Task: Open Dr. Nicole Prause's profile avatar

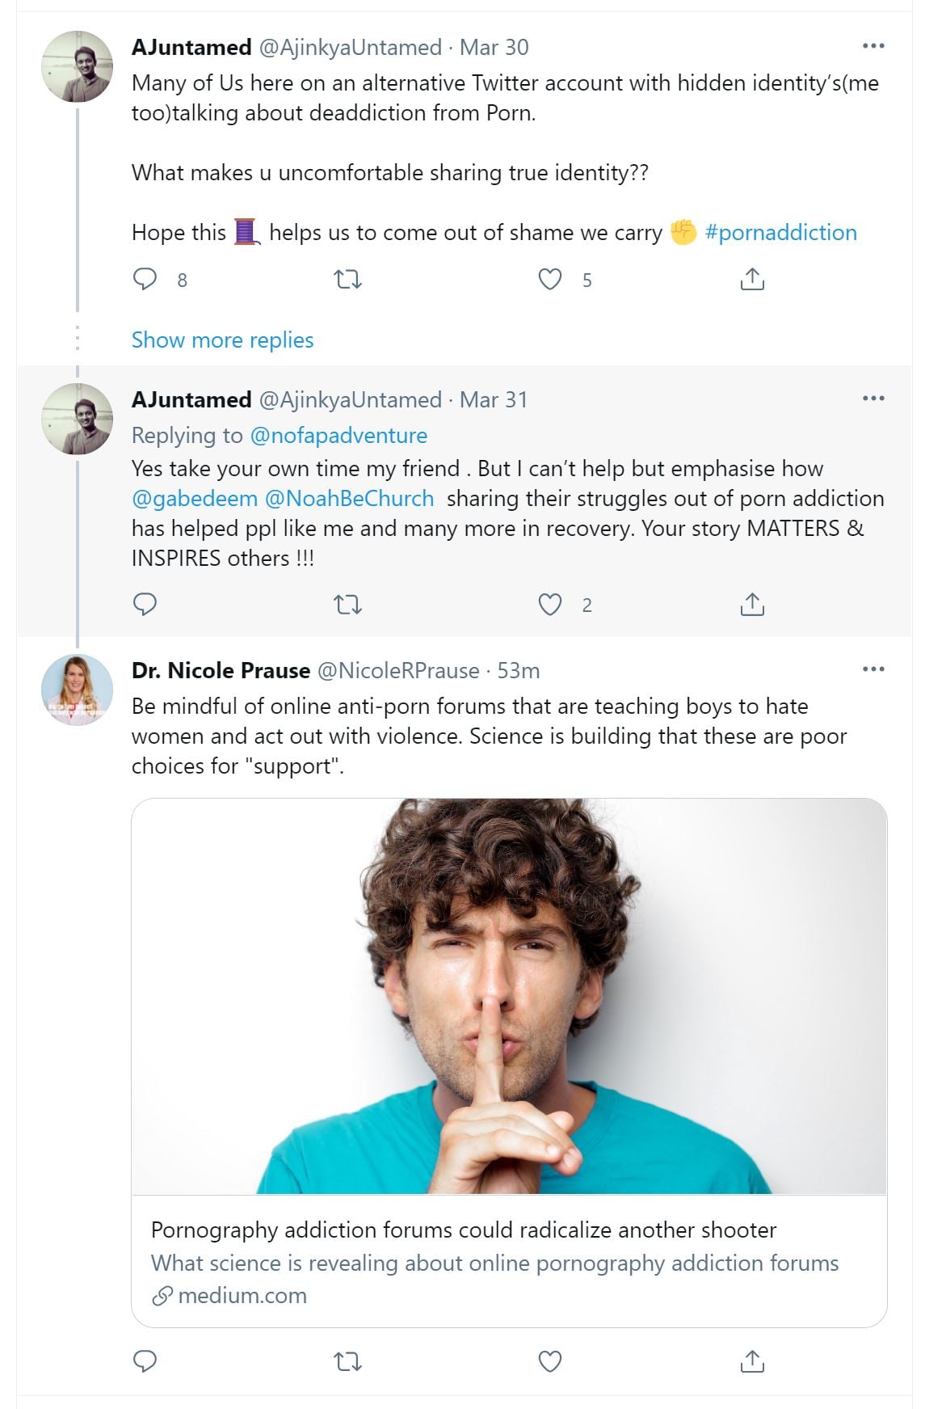Action: (77, 690)
